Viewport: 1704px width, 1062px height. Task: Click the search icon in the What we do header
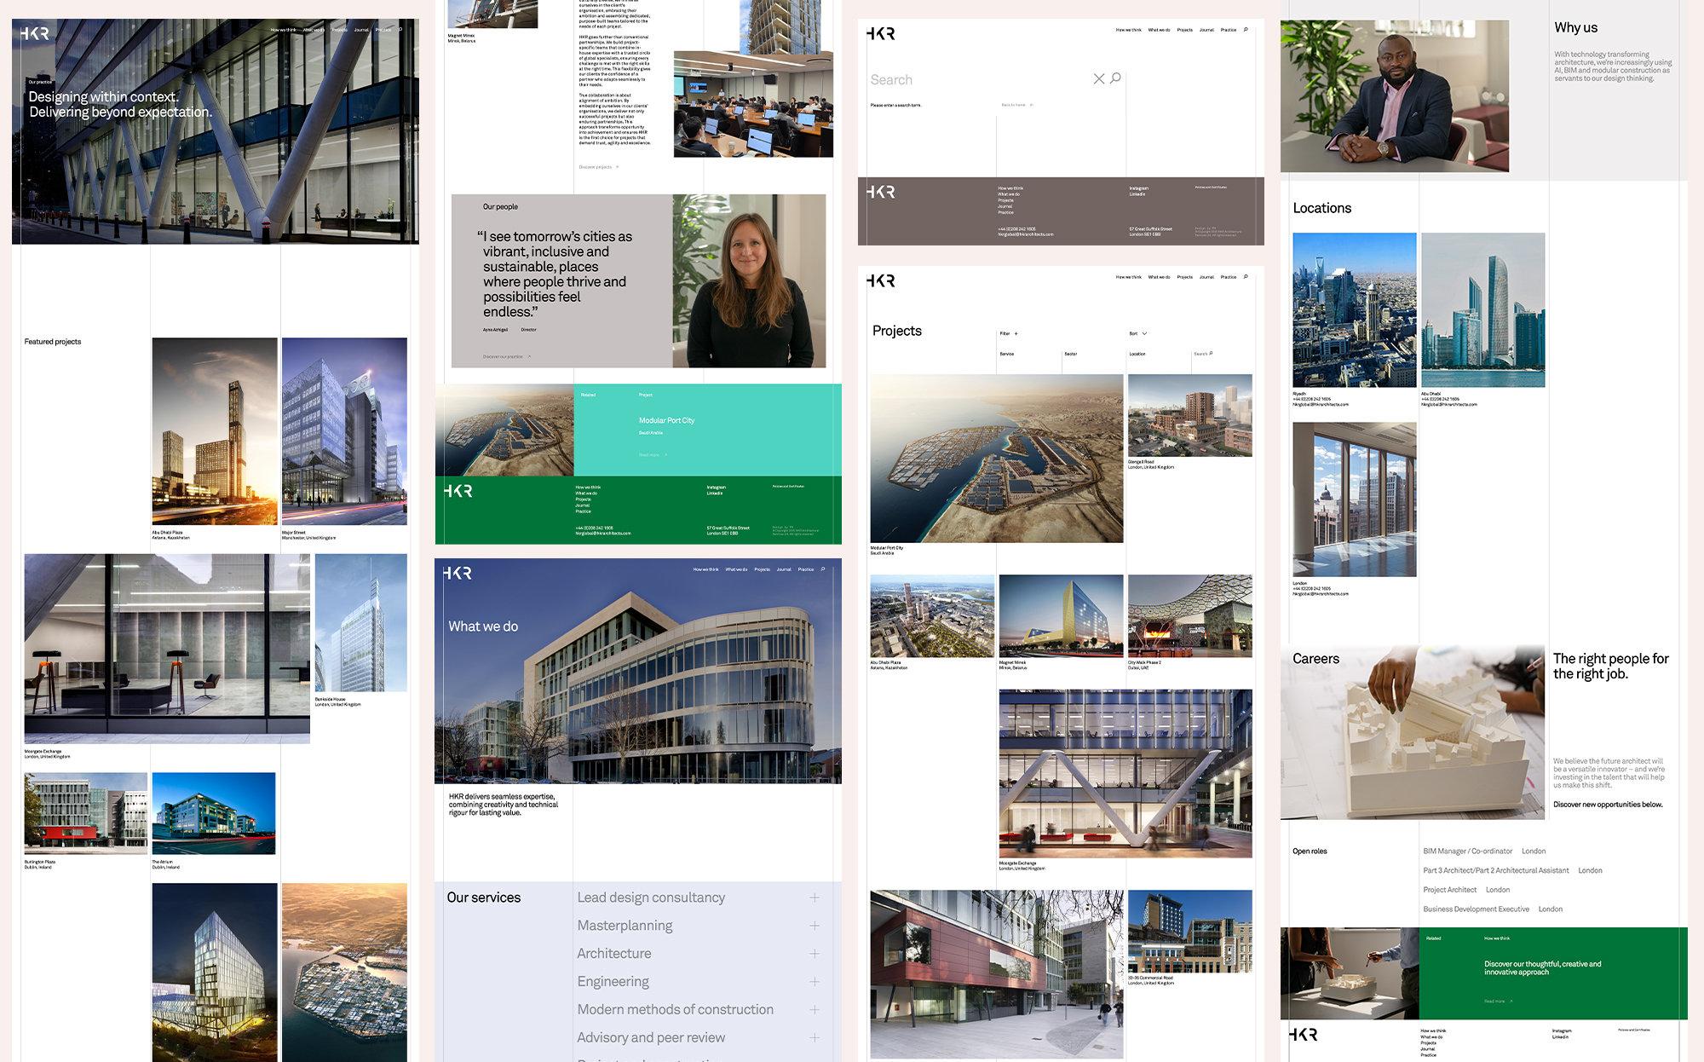823,569
